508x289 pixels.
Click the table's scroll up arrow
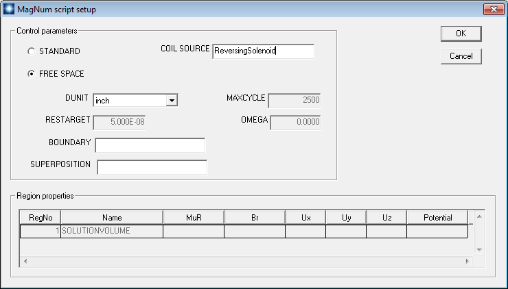(x=479, y=216)
